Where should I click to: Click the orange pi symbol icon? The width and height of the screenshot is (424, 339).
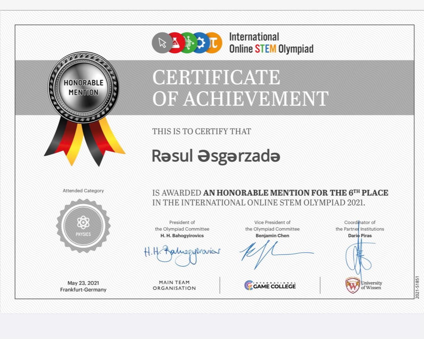pos(214,43)
